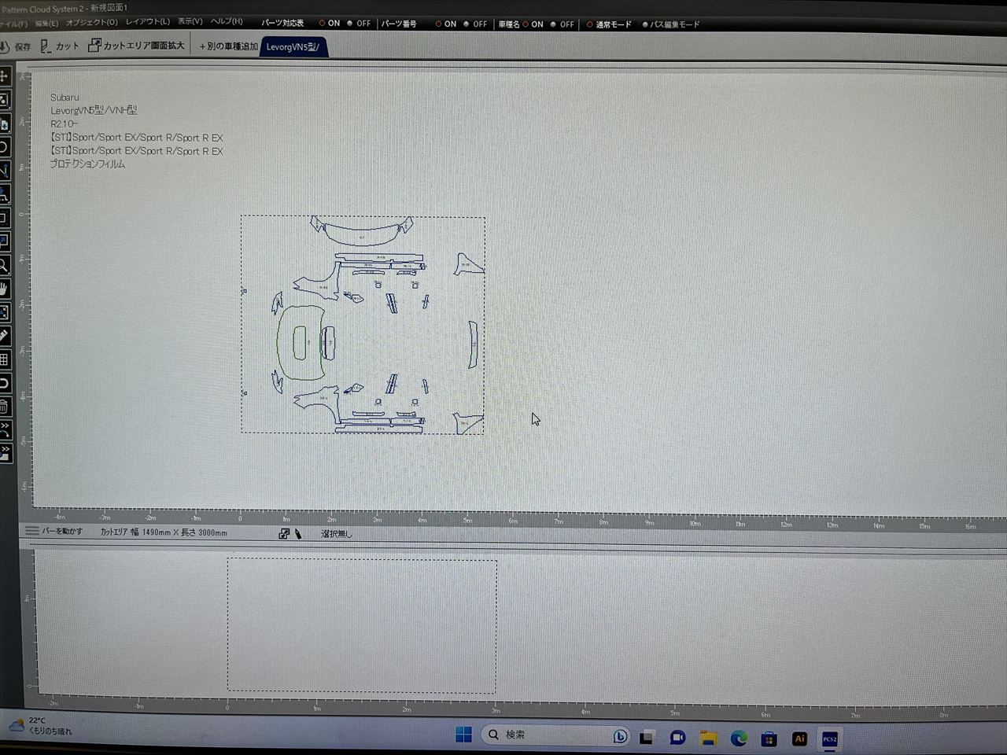Click the pen icon in status bar
The image size is (1007, 755).
coord(298,533)
